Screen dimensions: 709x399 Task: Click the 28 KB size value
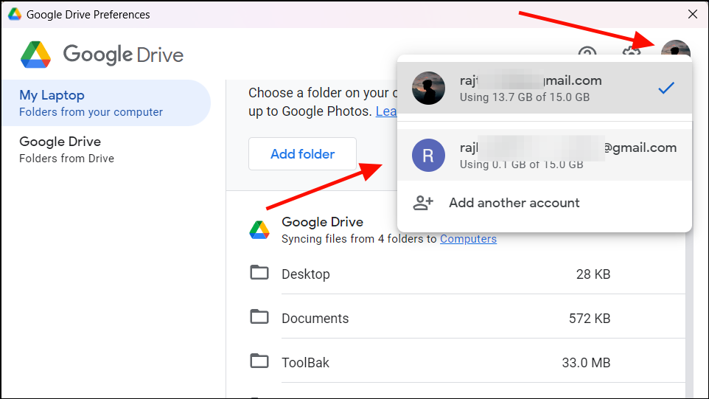[593, 274]
